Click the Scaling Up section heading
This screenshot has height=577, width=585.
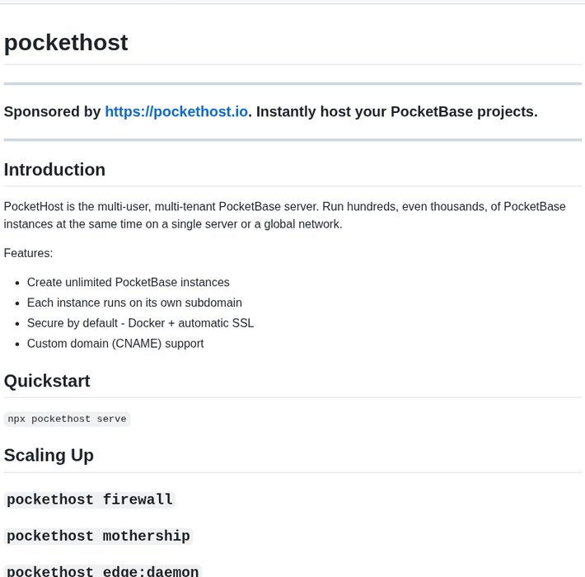click(x=49, y=455)
